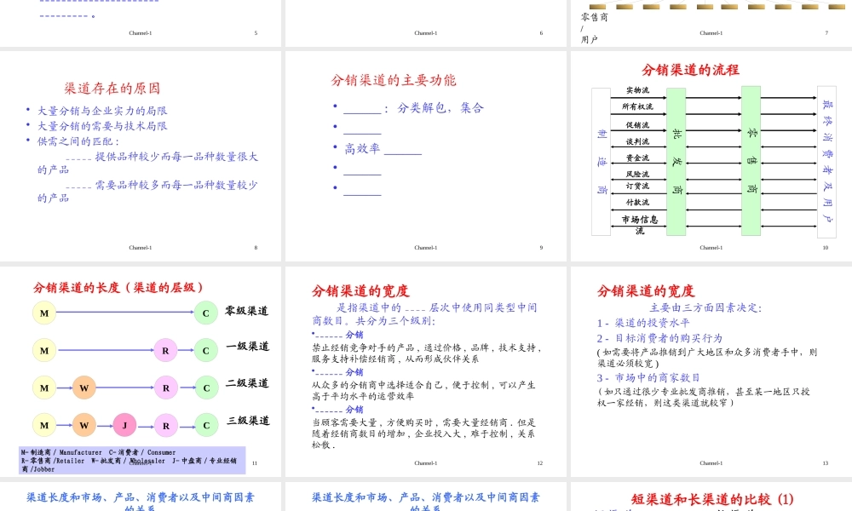The height and width of the screenshot is (511, 852).
Task: Click the C circle in the 零级渠道 row
Action: coord(206,313)
